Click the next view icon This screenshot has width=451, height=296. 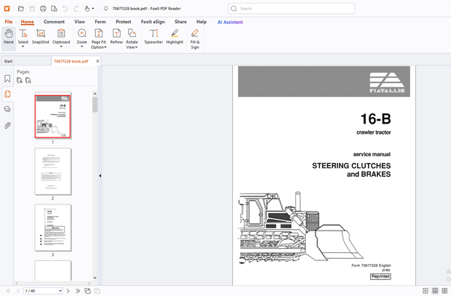coord(97,291)
